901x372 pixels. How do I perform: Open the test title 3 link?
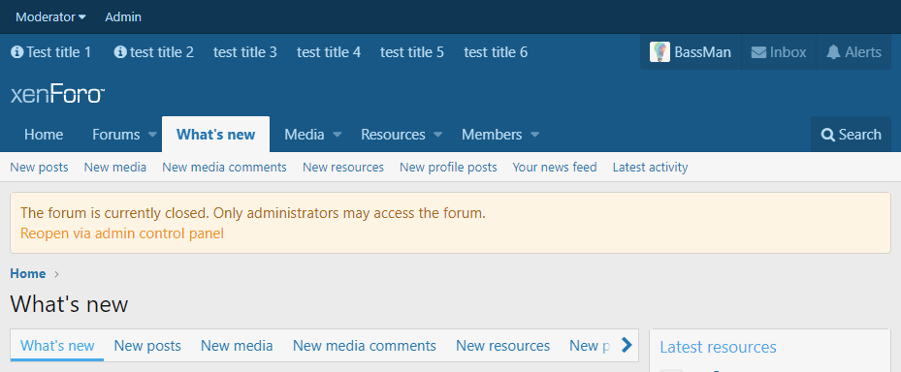(x=245, y=52)
